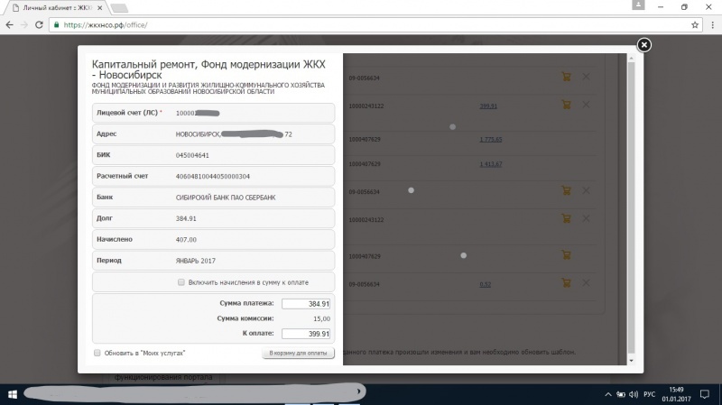Click the "К оплате" amount field
This screenshot has height=405, width=722.
click(306, 334)
